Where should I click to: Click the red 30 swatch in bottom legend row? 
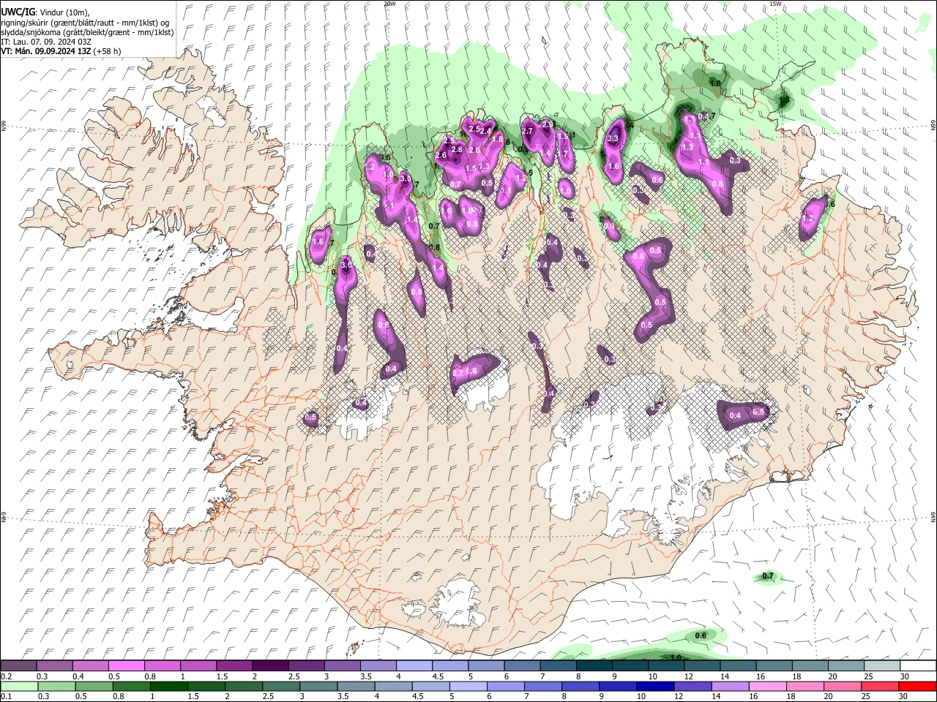pyautogui.click(x=917, y=686)
